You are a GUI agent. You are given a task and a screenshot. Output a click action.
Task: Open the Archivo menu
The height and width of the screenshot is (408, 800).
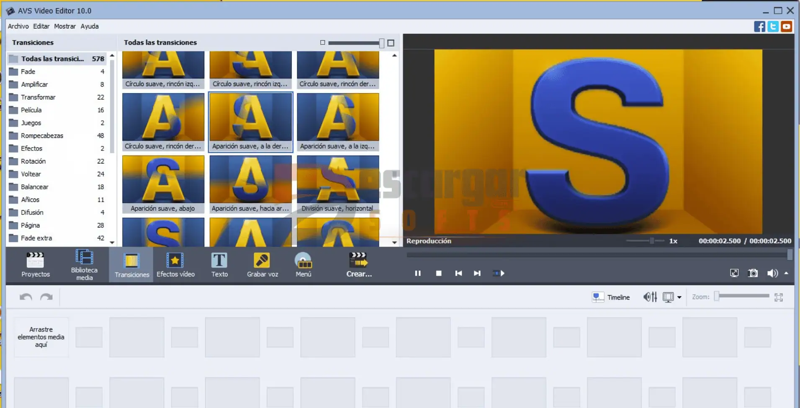pyautogui.click(x=18, y=26)
